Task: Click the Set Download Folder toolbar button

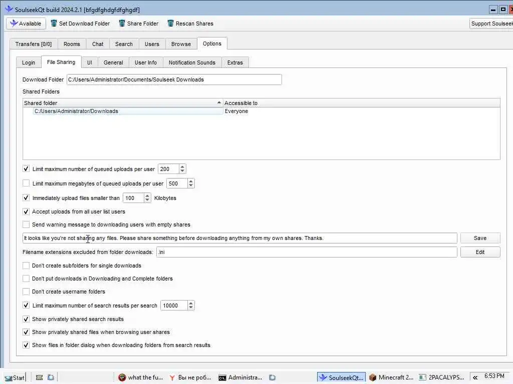Action: [x=81, y=23]
